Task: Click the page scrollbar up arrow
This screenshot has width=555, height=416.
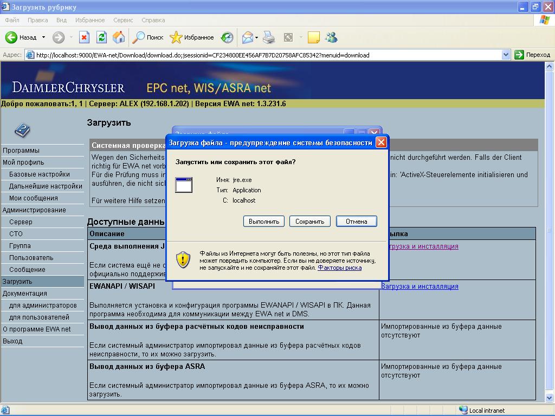Action: 550,66
